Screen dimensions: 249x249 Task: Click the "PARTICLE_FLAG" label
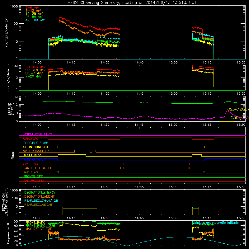(35, 168)
